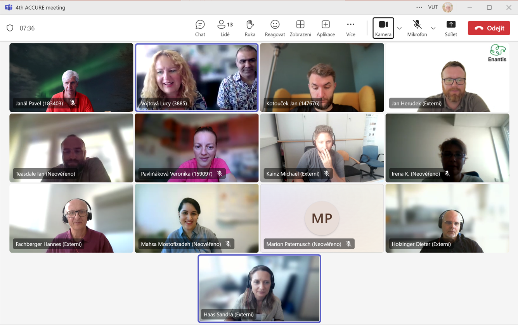Viewport: 518px width, 325px height.
Task: Expand the camera options arrow
Action: tap(399, 28)
